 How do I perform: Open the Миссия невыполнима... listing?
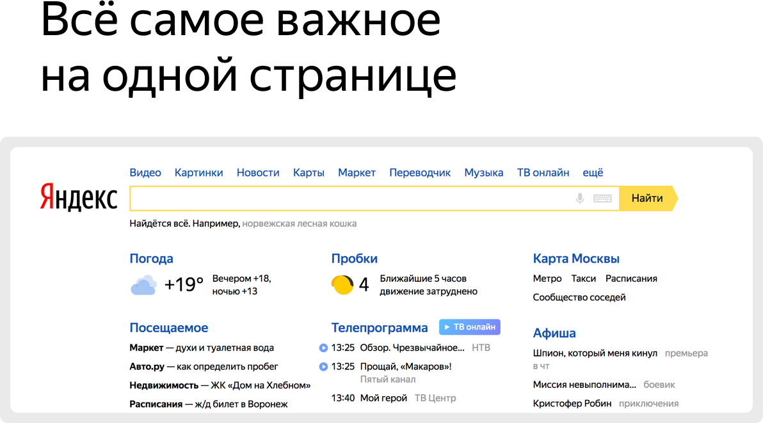(584, 385)
